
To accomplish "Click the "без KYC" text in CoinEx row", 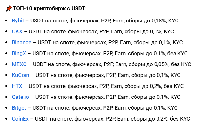I will pos(180,119).
